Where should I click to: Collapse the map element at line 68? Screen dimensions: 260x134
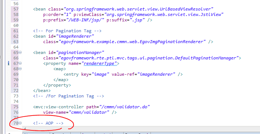pyautogui.click(x=20, y=69)
